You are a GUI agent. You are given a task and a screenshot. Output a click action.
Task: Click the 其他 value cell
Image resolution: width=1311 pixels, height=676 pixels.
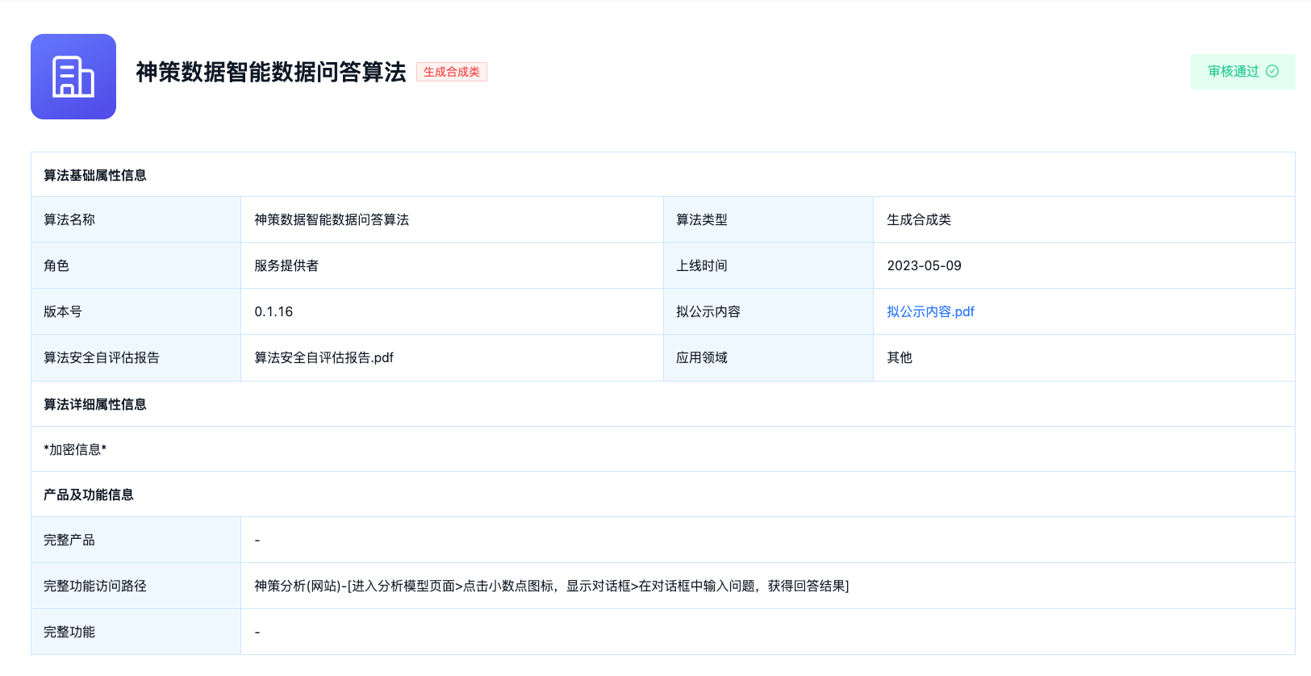pyautogui.click(x=1084, y=357)
